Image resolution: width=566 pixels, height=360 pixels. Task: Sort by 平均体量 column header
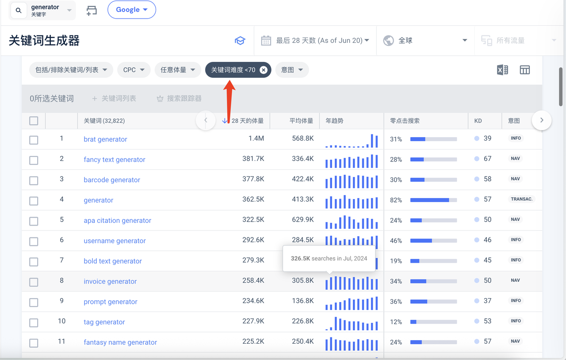(301, 121)
